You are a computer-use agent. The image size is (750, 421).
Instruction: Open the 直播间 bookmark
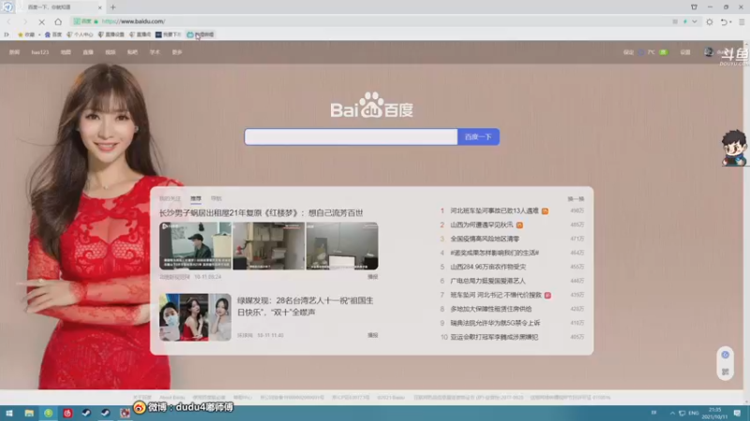pos(140,35)
